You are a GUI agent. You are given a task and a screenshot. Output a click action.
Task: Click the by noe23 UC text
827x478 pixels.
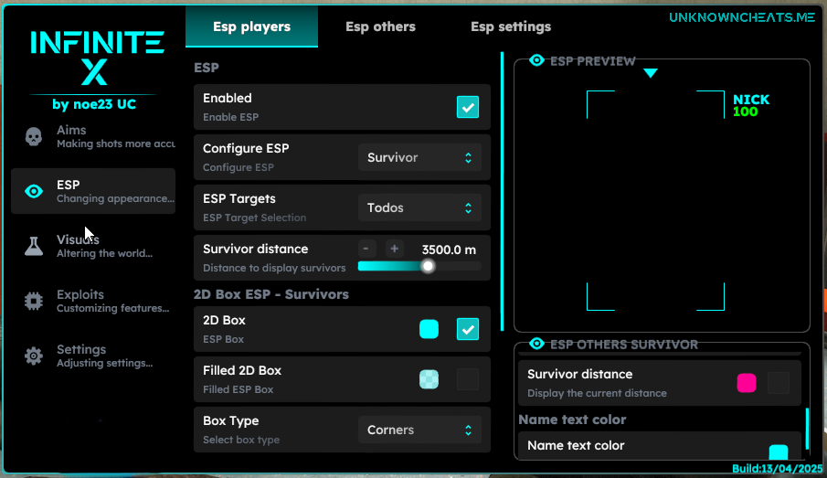94,104
